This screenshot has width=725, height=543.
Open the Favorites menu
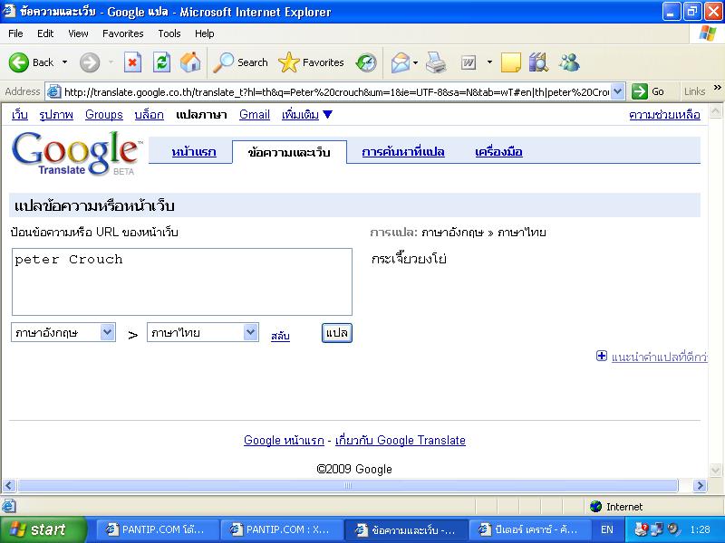click(123, 33)
